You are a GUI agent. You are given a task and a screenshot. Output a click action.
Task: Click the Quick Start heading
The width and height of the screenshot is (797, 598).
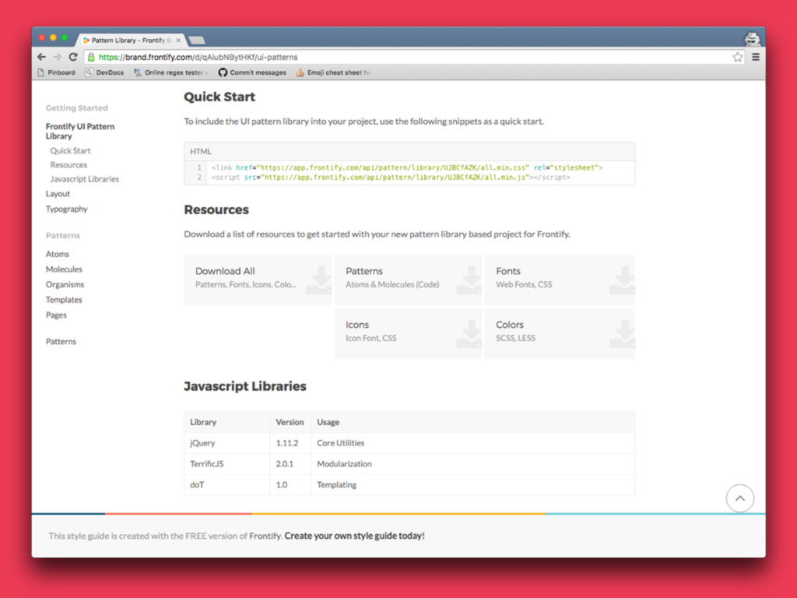[x=219, y=97]
